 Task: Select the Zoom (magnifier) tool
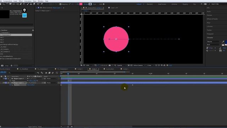tap(4, 4)
